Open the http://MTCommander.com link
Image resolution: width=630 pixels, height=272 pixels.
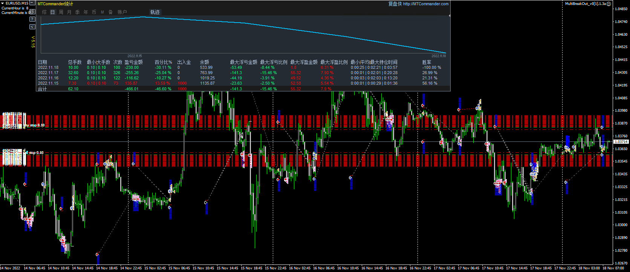coord(425,4)
